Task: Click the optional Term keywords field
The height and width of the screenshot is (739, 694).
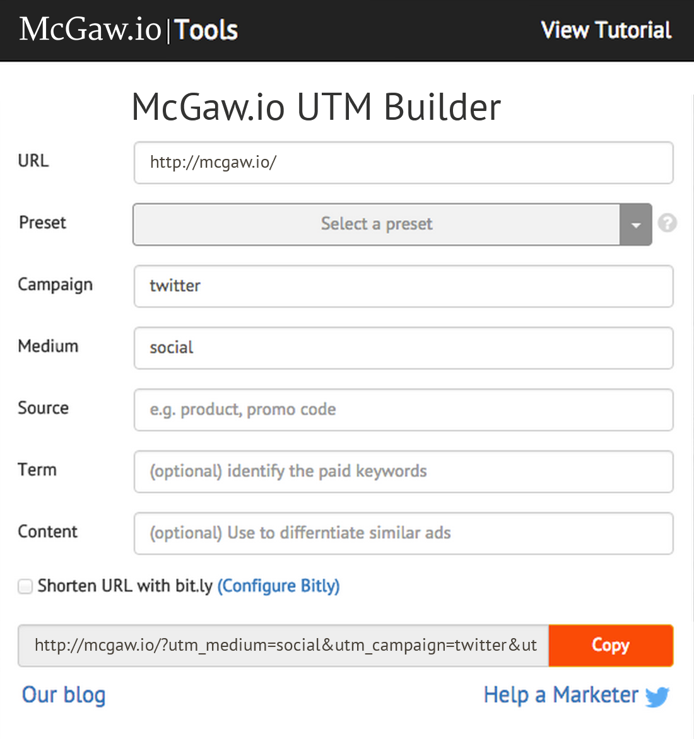Action: [403, 472]
